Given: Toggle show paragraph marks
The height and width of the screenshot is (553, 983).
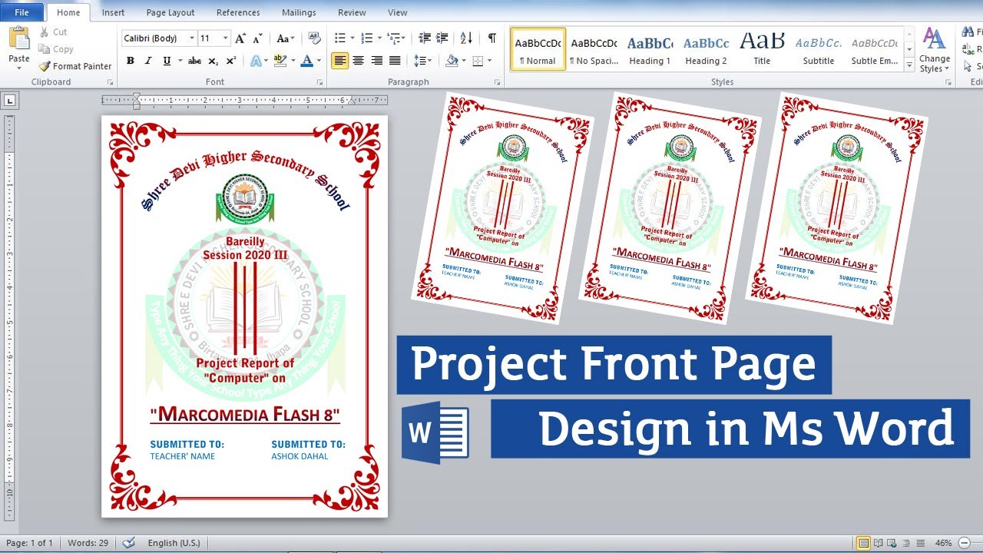Looking at the screenshot, I should tap(491, 38).
